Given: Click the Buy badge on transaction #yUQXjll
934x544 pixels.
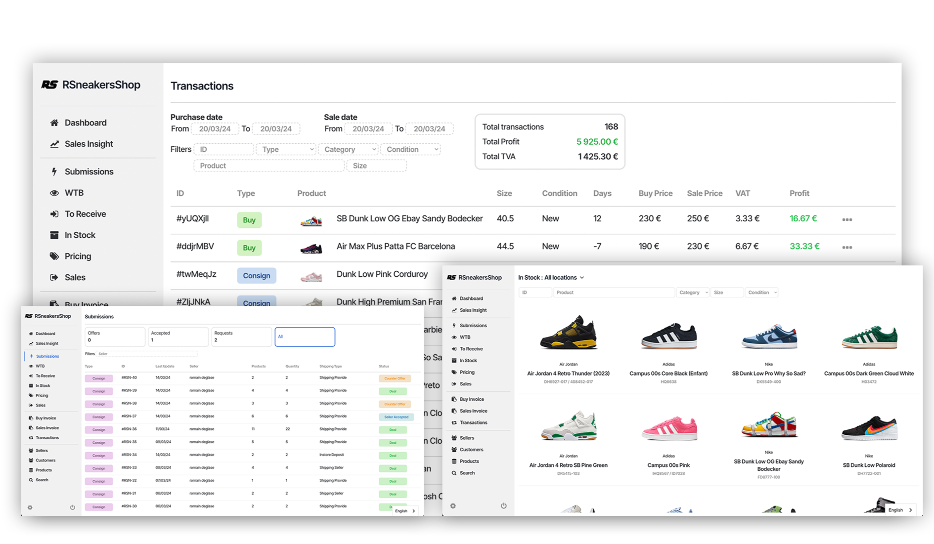Looking at the screenshot, I should click(x=249, y=220).
